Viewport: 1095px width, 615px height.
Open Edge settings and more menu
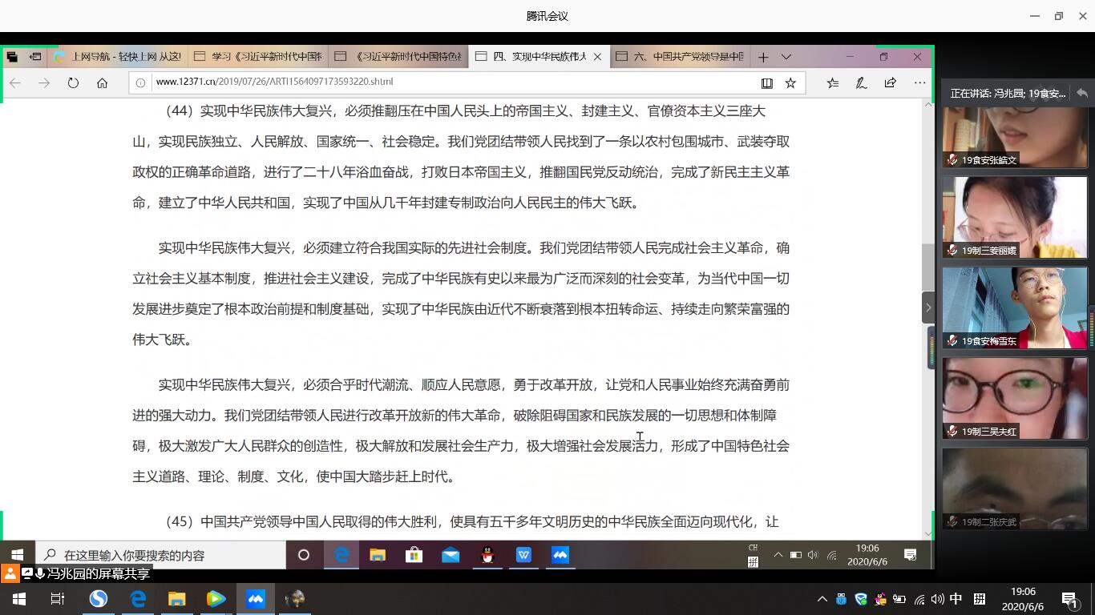pos(919,82)
